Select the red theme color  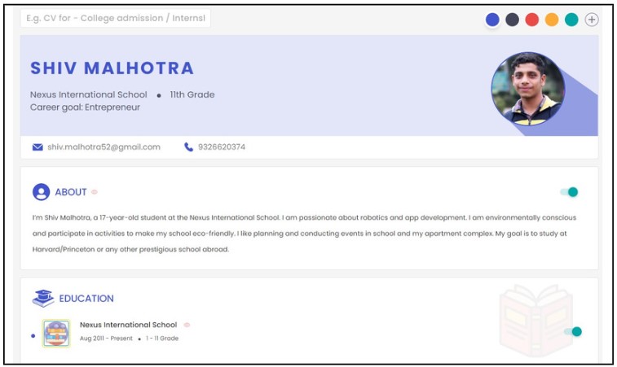(531, 20)
